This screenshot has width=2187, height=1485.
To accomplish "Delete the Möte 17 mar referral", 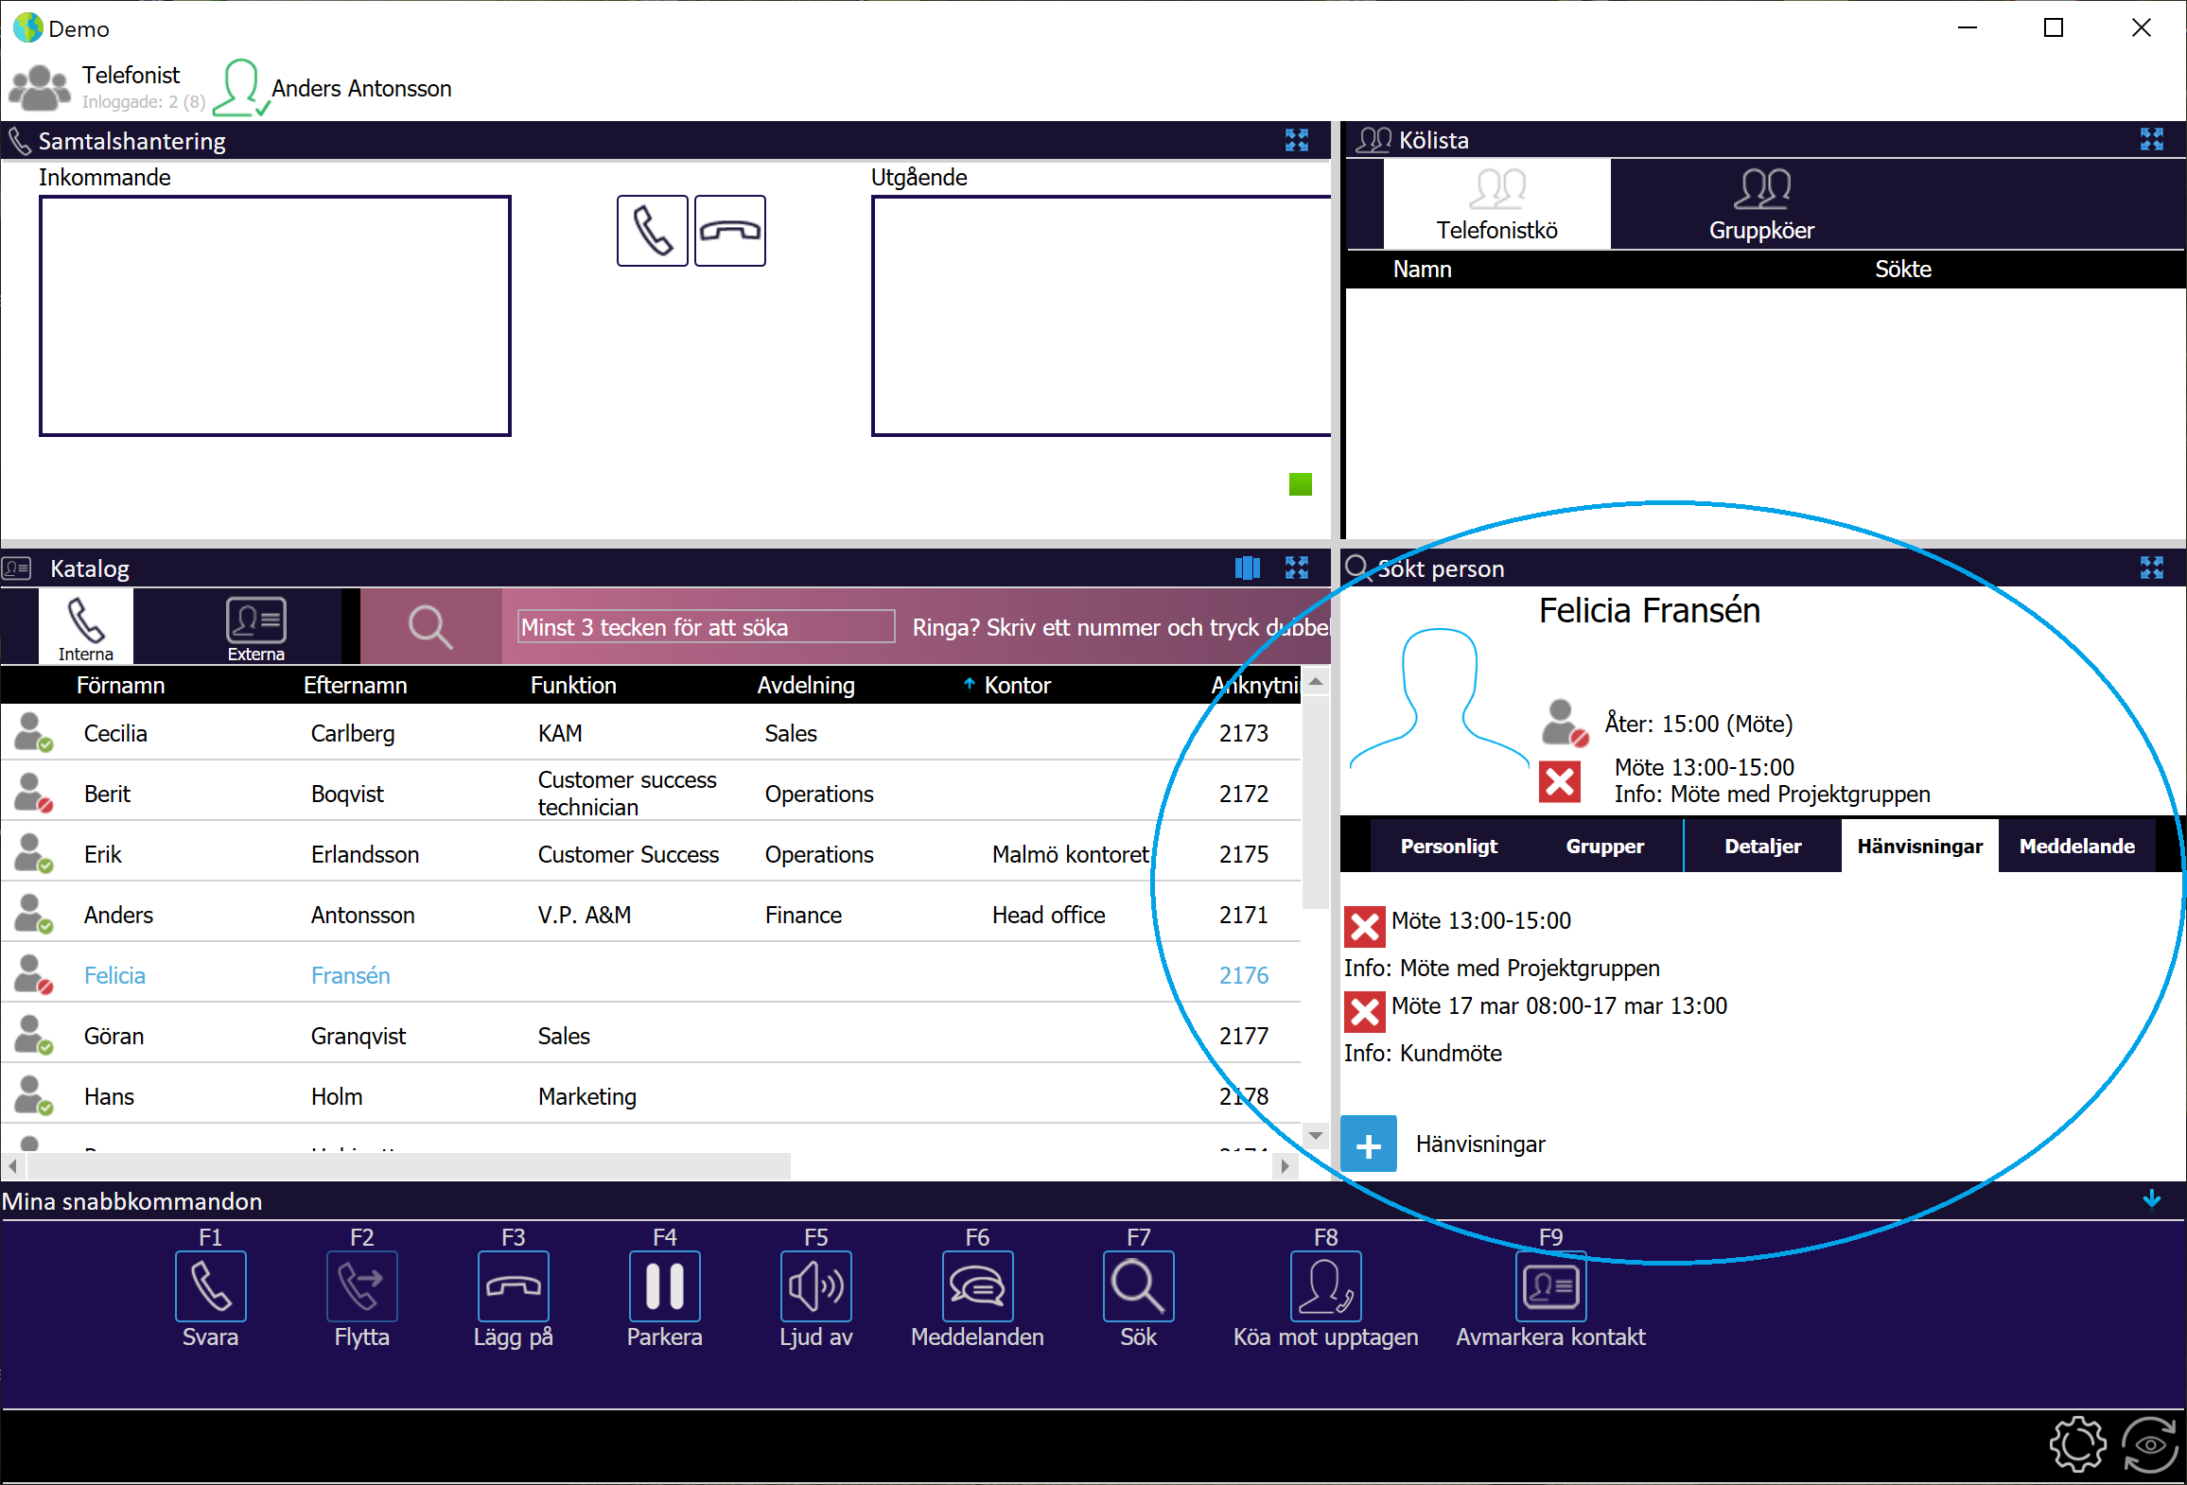I will coord(1364,1012).
